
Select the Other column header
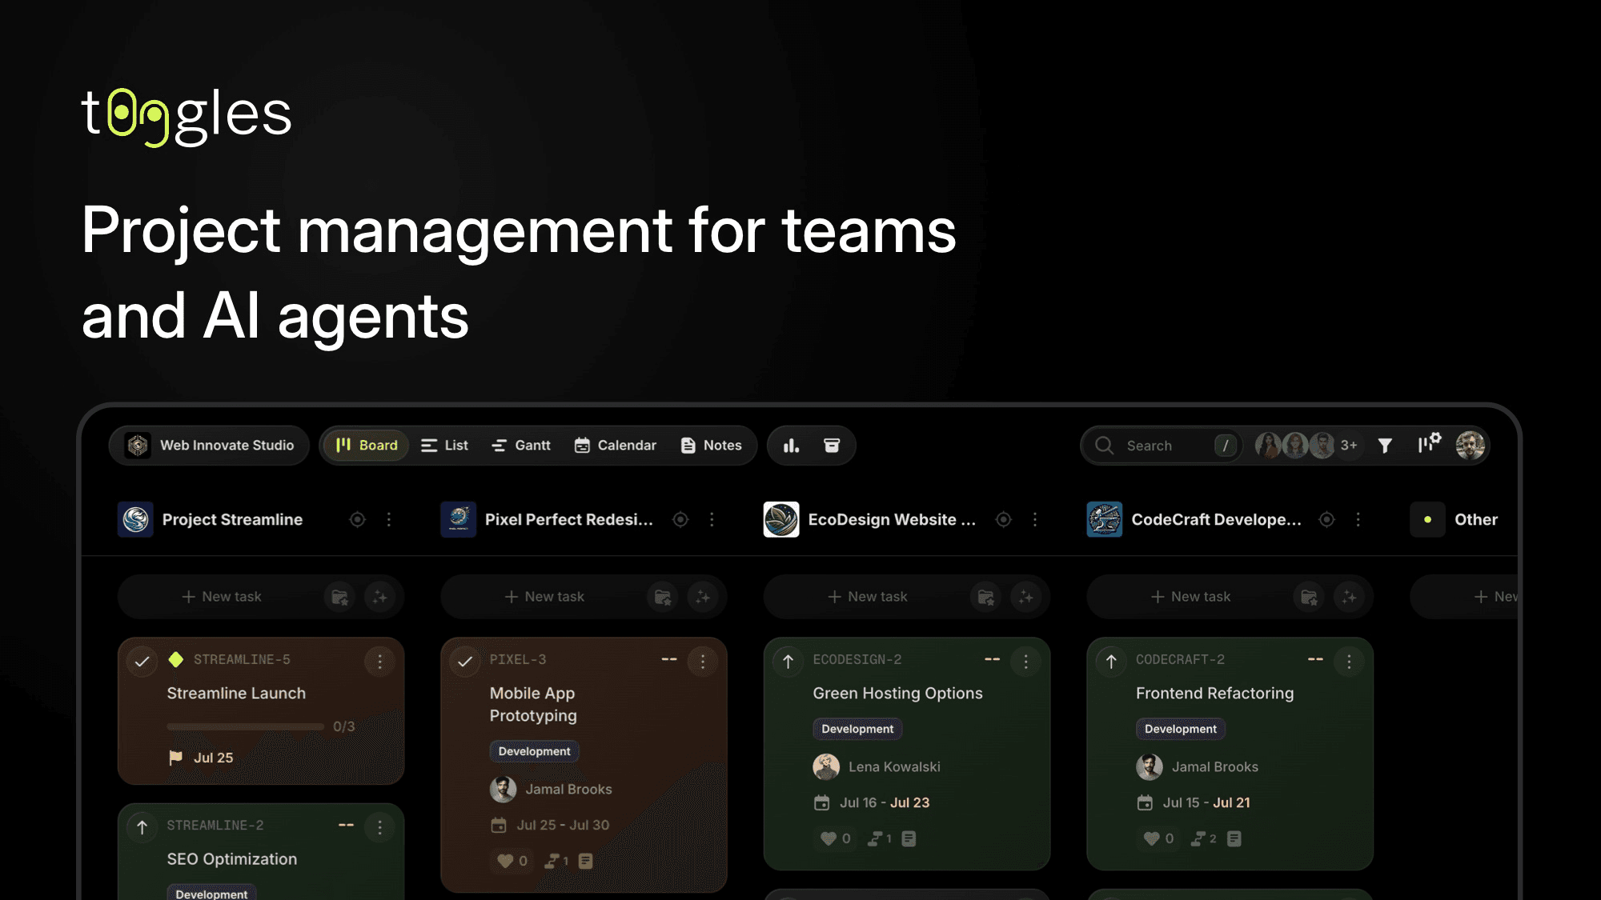click(x=1454, y=520)
